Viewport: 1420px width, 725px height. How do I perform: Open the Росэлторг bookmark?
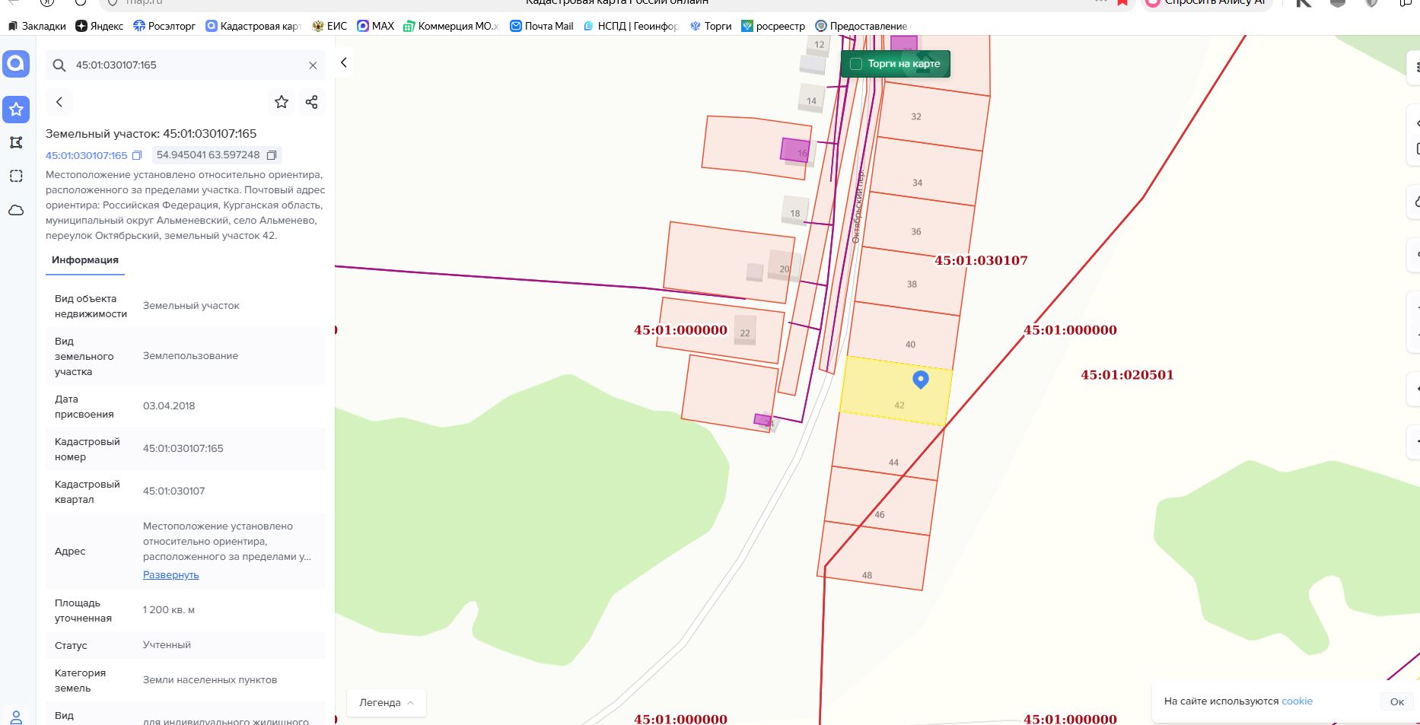pyautogui.click(x=164, y=26)
